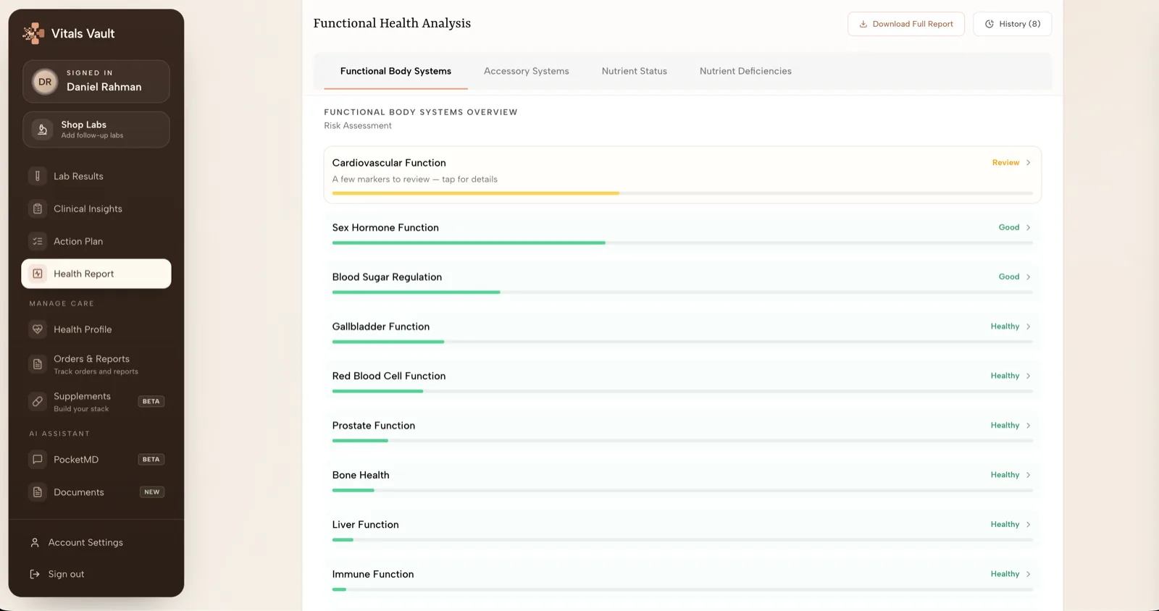Click the Documents file icon
Viewport: 1159px width, 611px height.
coord(38,492)
